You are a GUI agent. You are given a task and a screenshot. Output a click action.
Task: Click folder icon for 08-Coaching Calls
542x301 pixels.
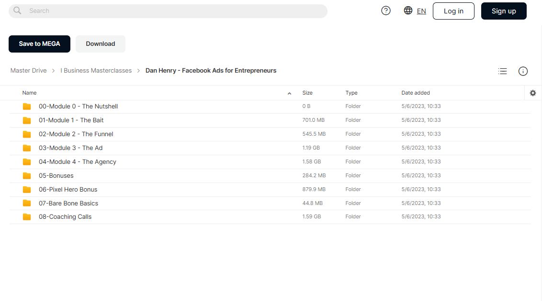pos(27,217)
